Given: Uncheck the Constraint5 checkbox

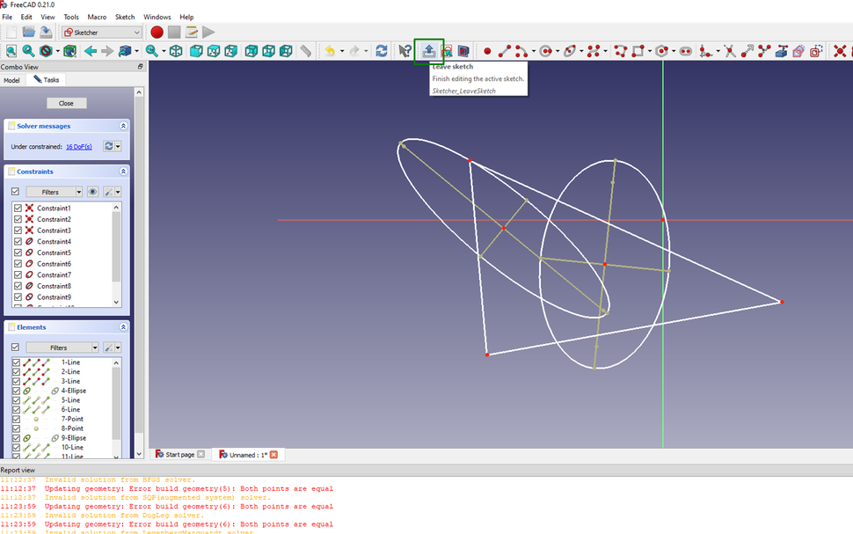Looking at the screenshot, I should pos(18,252).
